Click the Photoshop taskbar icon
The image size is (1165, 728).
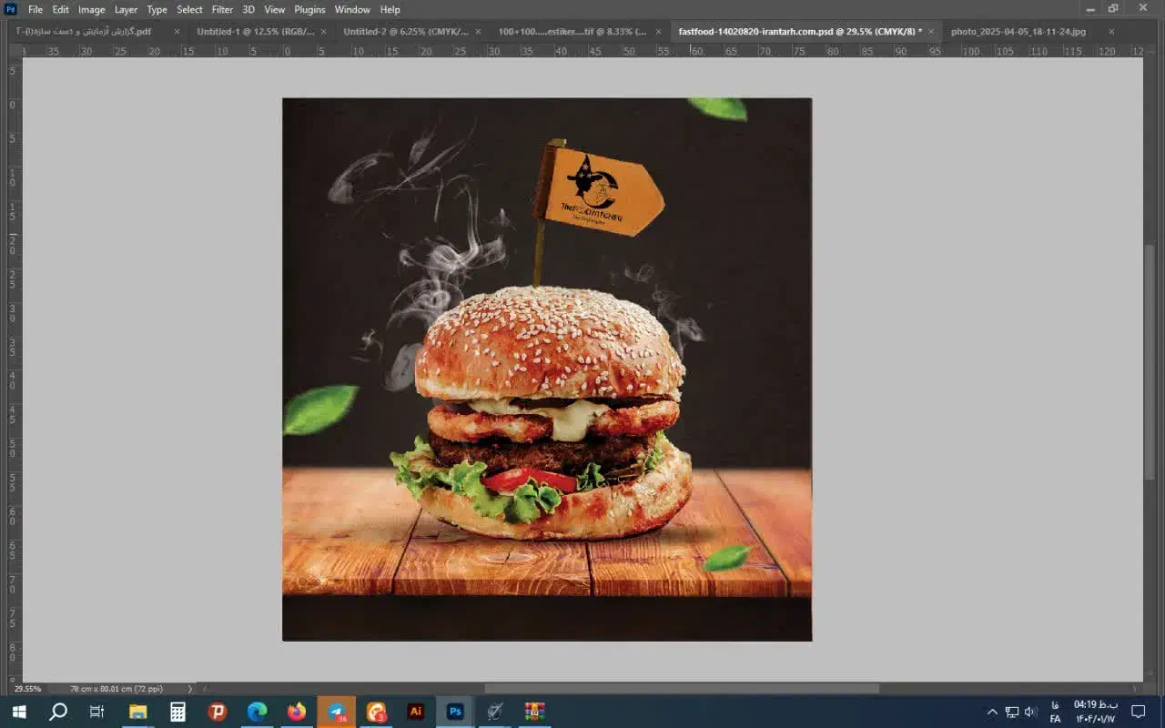455,712
